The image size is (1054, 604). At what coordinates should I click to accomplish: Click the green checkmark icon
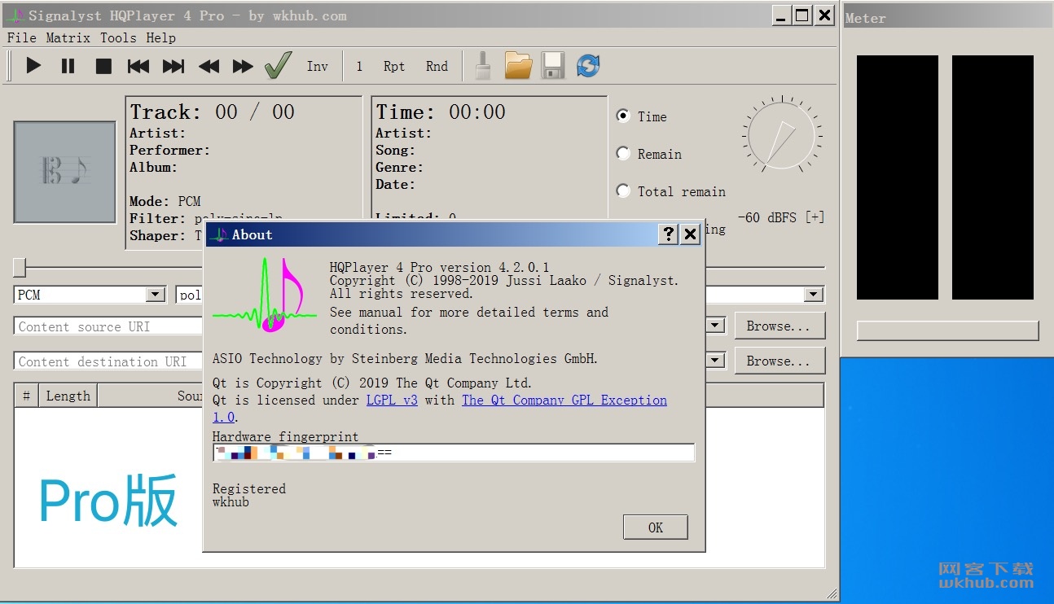click(279, 65)
